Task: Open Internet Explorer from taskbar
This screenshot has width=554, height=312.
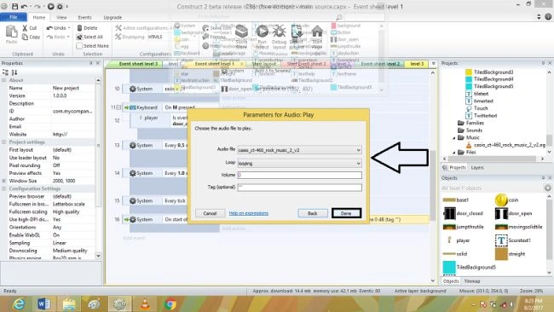Action: click(x=19, y=303)
